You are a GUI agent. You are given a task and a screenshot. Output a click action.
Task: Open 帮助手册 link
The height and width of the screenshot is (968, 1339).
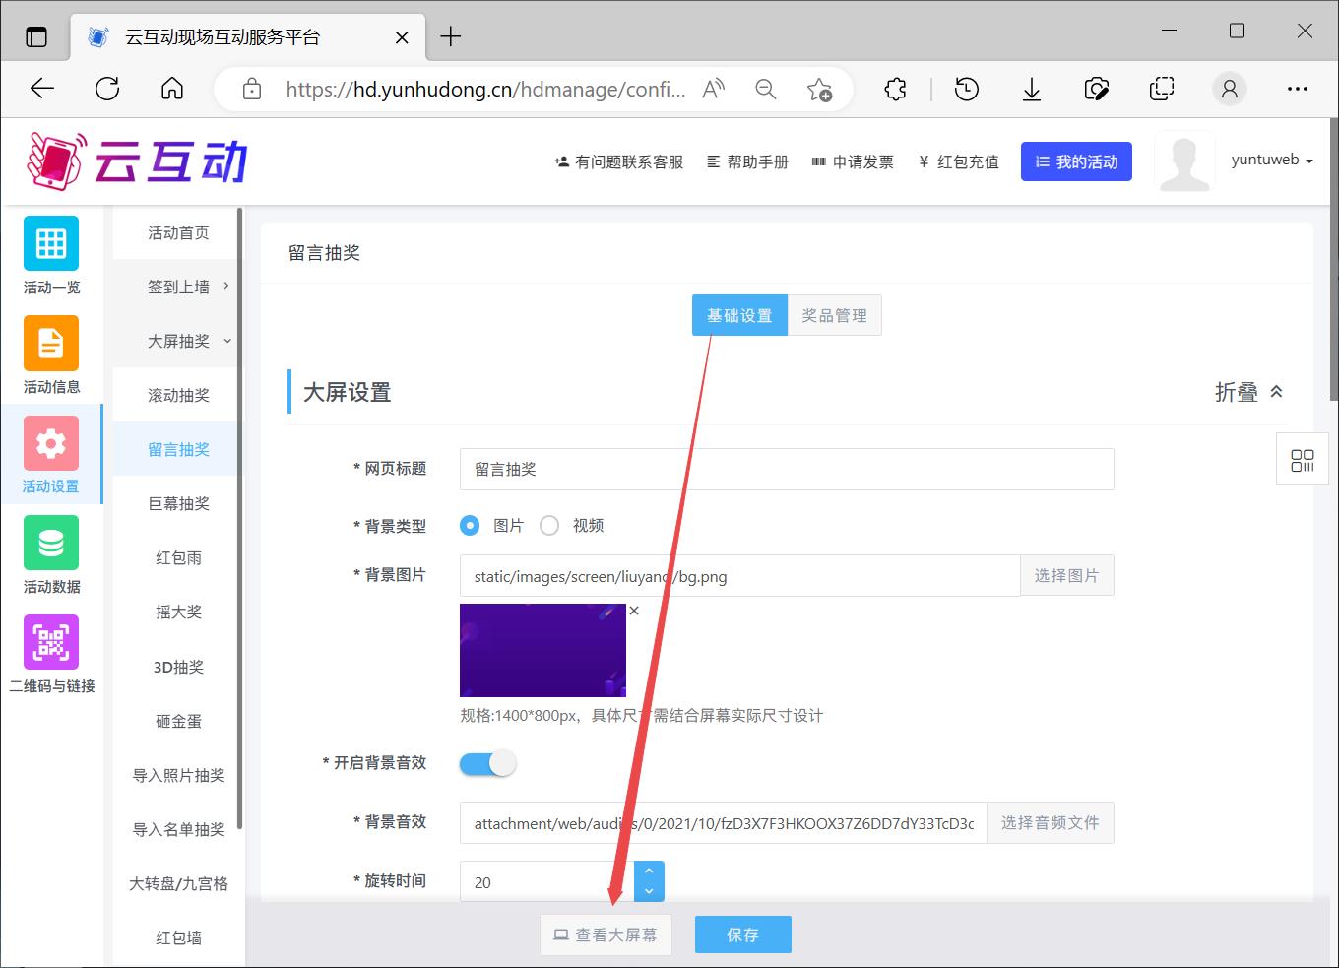click(747, 161)
